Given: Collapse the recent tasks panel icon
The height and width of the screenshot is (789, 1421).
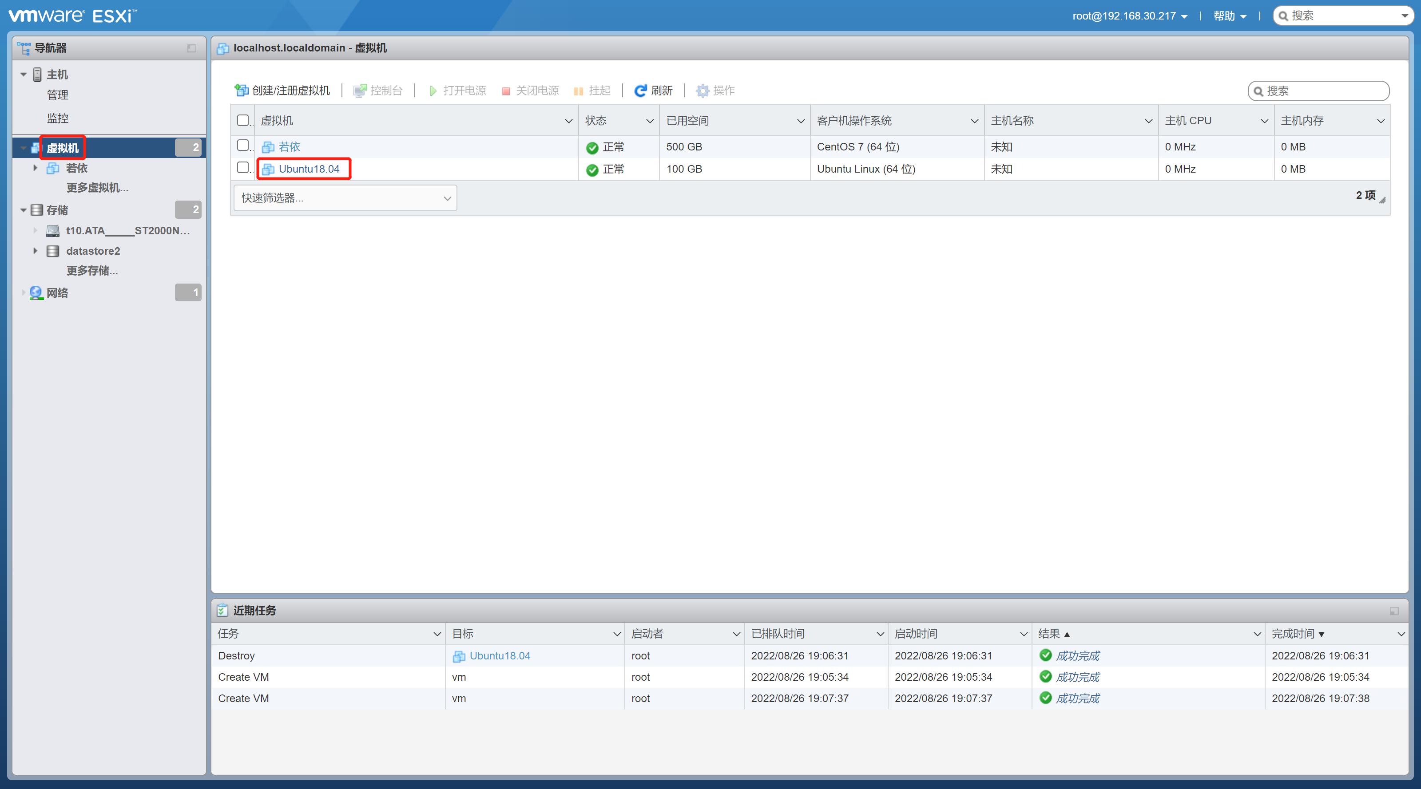Looking at the screenshot, I should (1393, 610).
